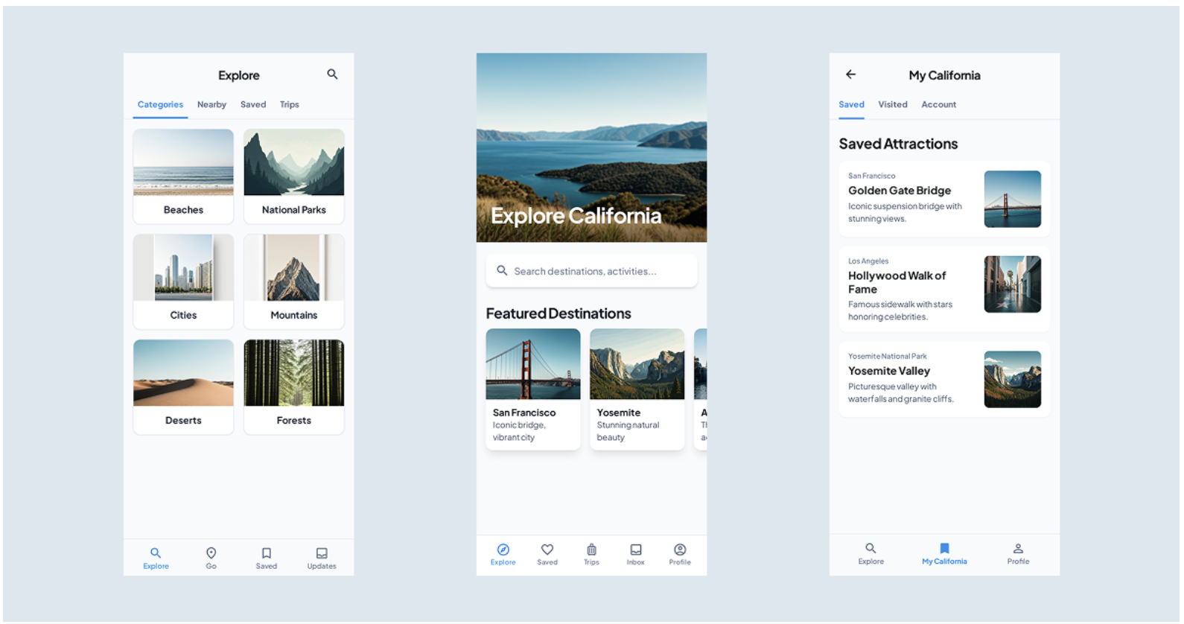Click the Yosemite National Park location label

point(888,357)
